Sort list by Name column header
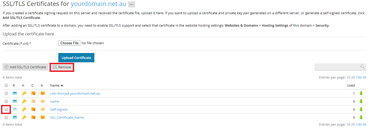This screenshot has height=129, width=371. point(57,85)
